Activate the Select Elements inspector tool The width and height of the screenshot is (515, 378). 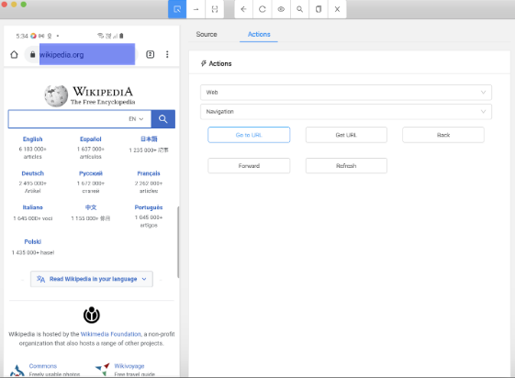[x=177, y=9]
